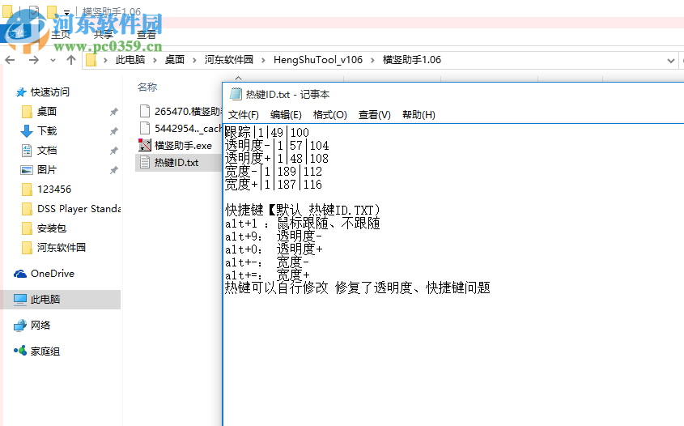Click the line 透明度-|1|57|104 in Notepad
Viewport: 684px width, 426px height.
point(277,145)
